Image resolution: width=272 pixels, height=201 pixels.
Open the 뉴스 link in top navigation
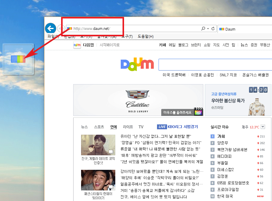[244, 45]
